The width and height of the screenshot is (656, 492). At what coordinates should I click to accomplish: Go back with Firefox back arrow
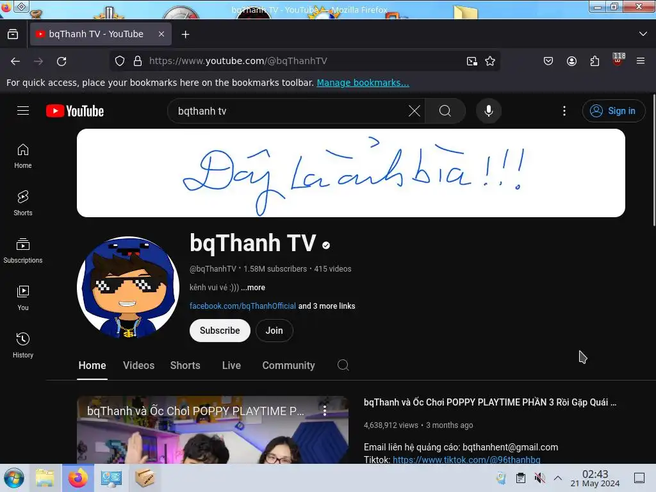[x=15, y=61]
